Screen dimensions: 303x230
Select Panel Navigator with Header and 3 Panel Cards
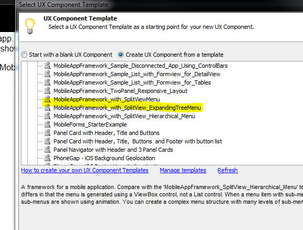(113, 150)
